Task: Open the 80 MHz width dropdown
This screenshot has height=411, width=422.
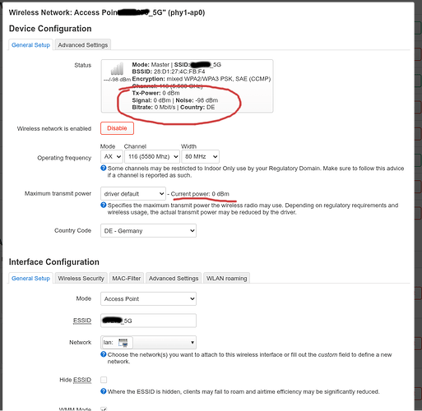Action: (201, 156)
